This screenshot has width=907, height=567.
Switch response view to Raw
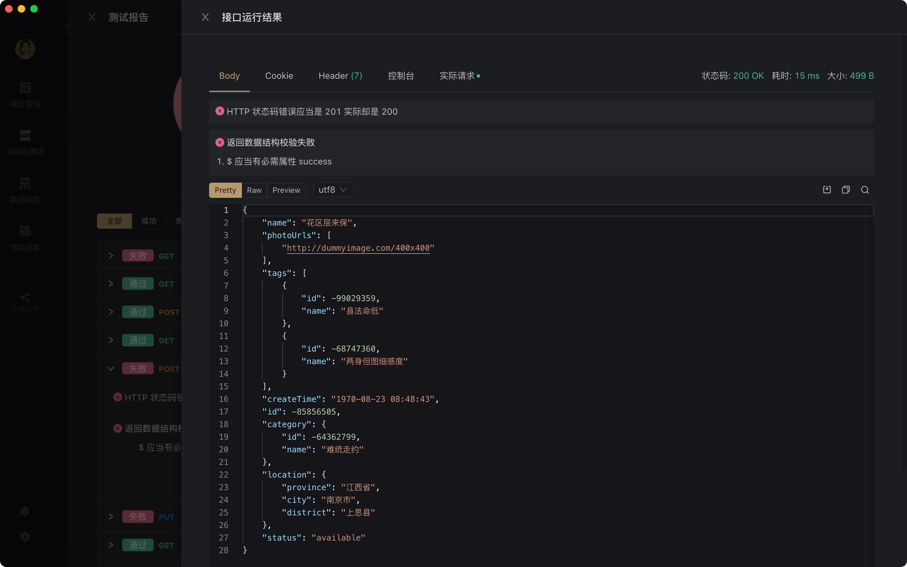point(254,190)
